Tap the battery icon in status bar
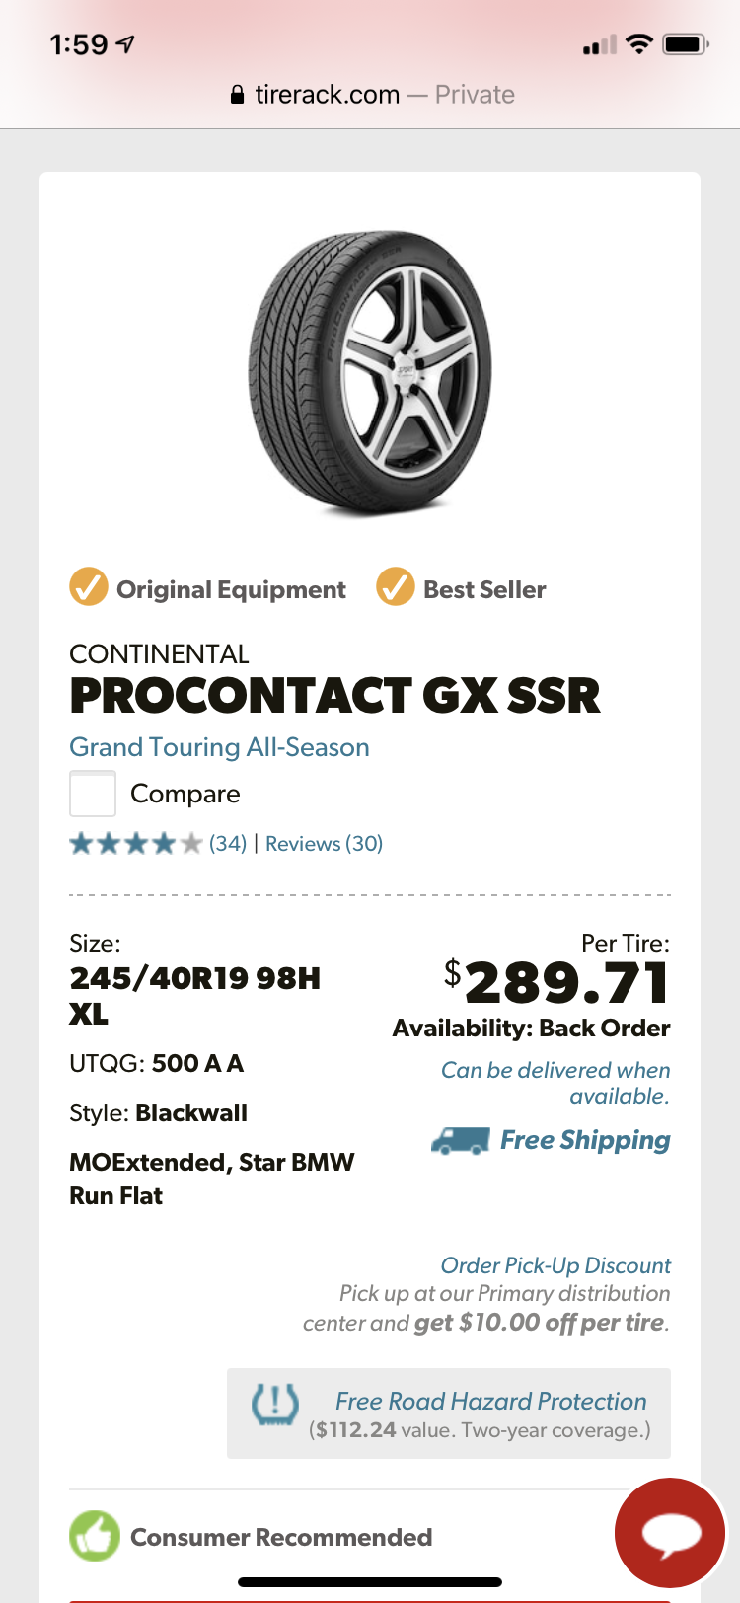Screen dimensions: 740x1603 pos(685,44)
